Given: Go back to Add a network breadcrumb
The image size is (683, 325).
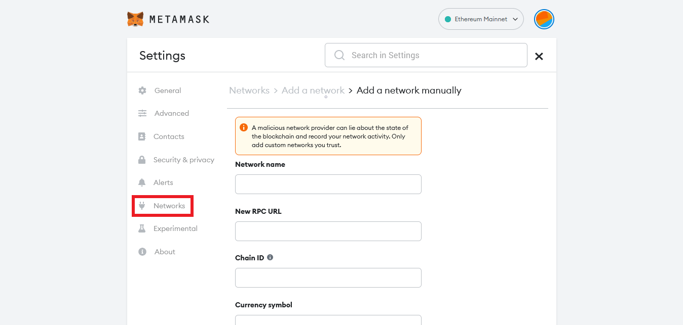Looking at the screenshot, I should click(x=313, y=90).
